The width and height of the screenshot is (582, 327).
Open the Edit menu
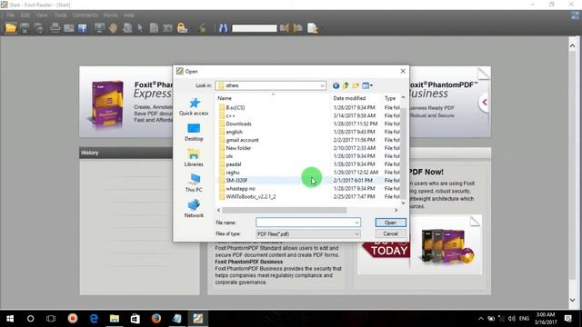(x=25, y=15)
